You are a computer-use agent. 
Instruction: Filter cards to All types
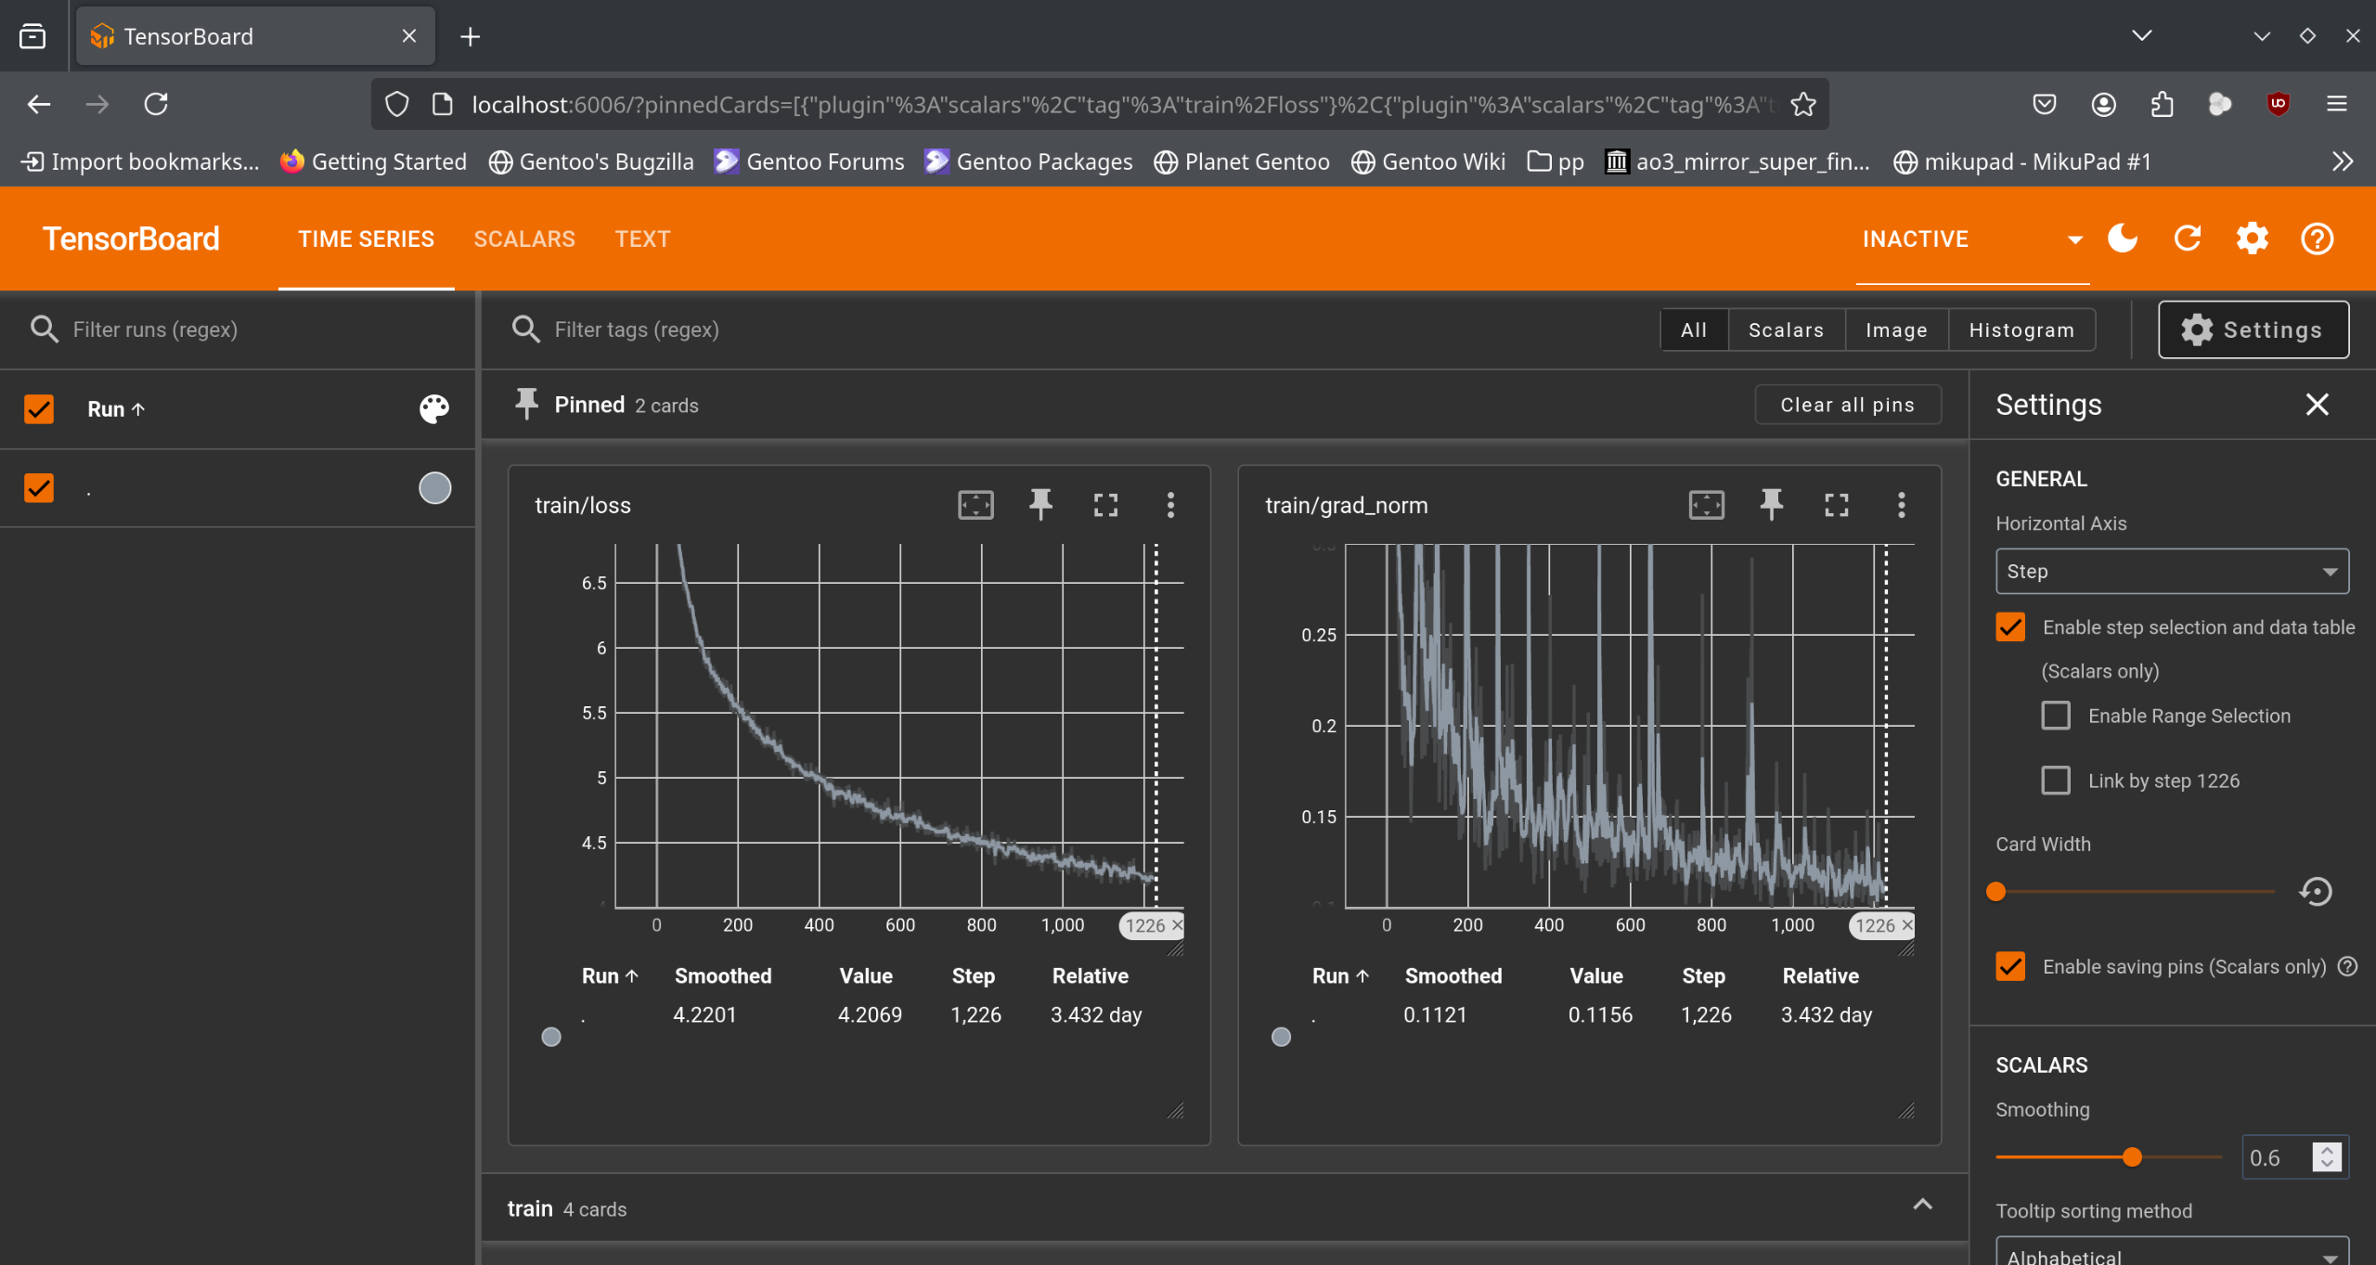(x=1694, y=329)
